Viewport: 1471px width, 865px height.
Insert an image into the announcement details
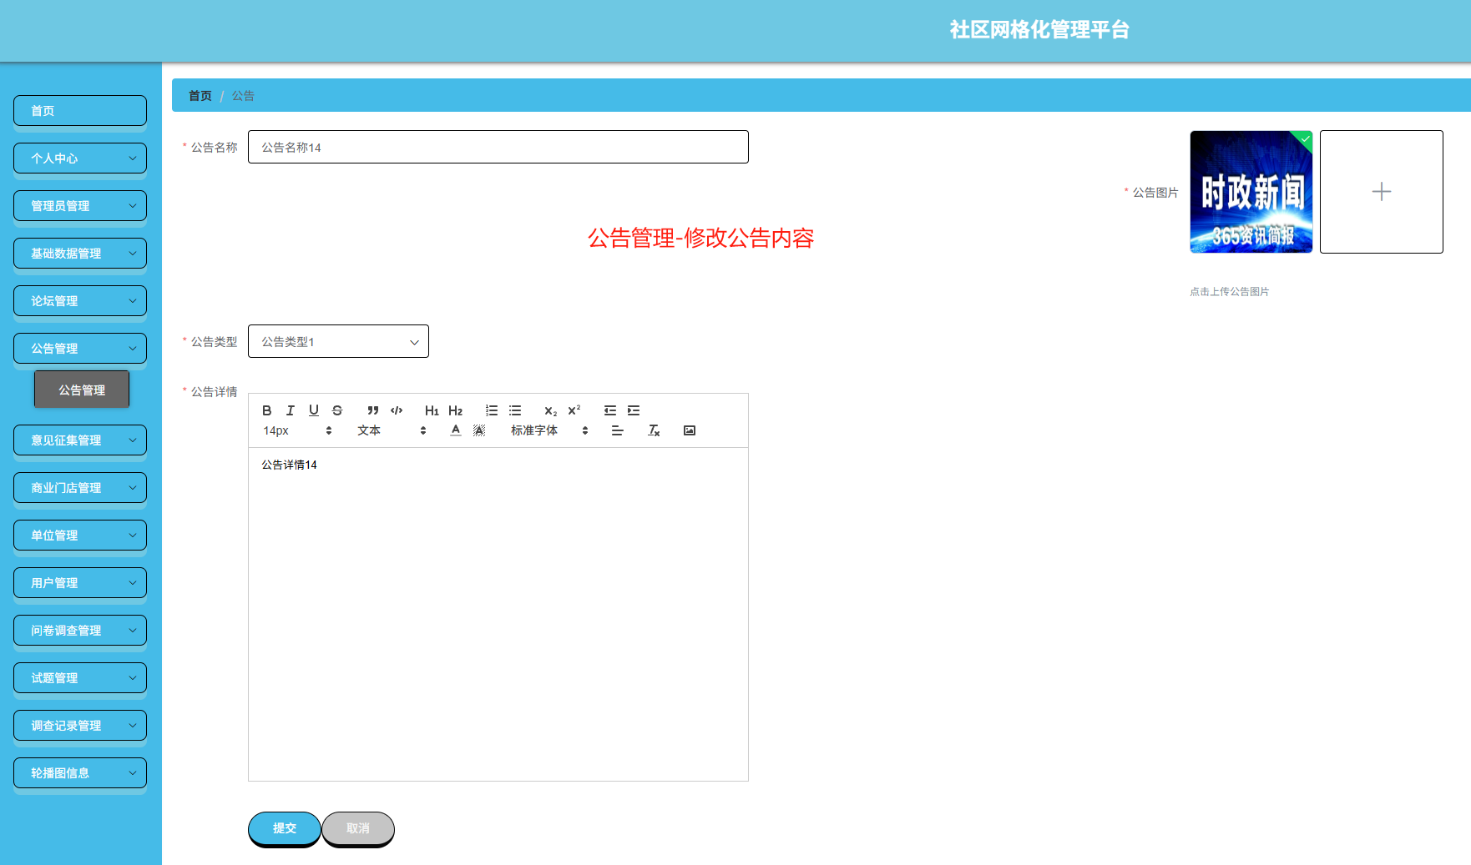689,430
